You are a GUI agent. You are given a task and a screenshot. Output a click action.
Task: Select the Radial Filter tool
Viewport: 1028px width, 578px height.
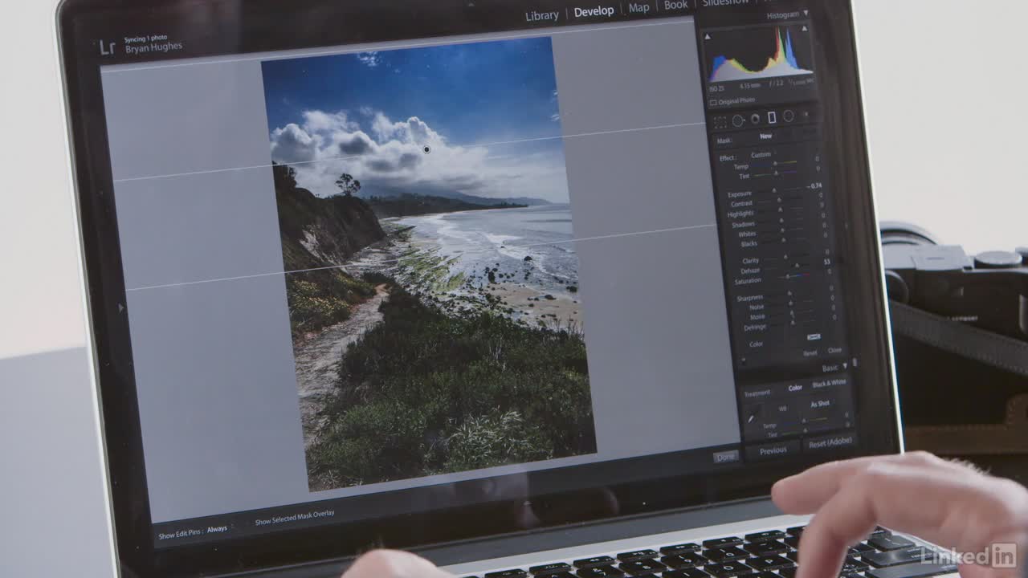[789, 116]
